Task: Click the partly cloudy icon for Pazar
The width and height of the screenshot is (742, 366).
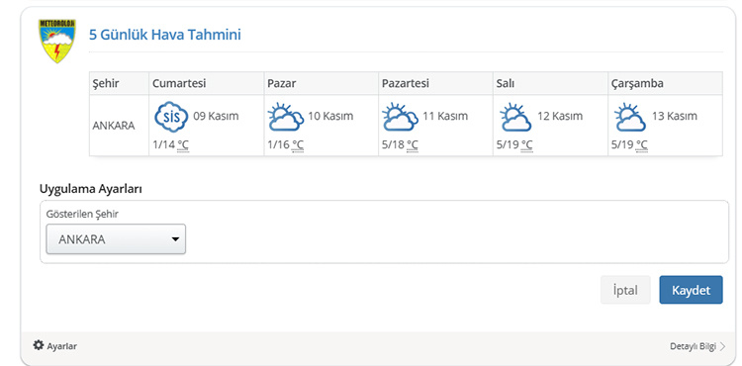Action: coord(285,117)
